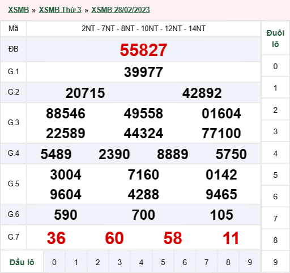Screen dimensions: 290x273
Task: Select digit 0 in Đầu lô row
Action: click(54, 262)
